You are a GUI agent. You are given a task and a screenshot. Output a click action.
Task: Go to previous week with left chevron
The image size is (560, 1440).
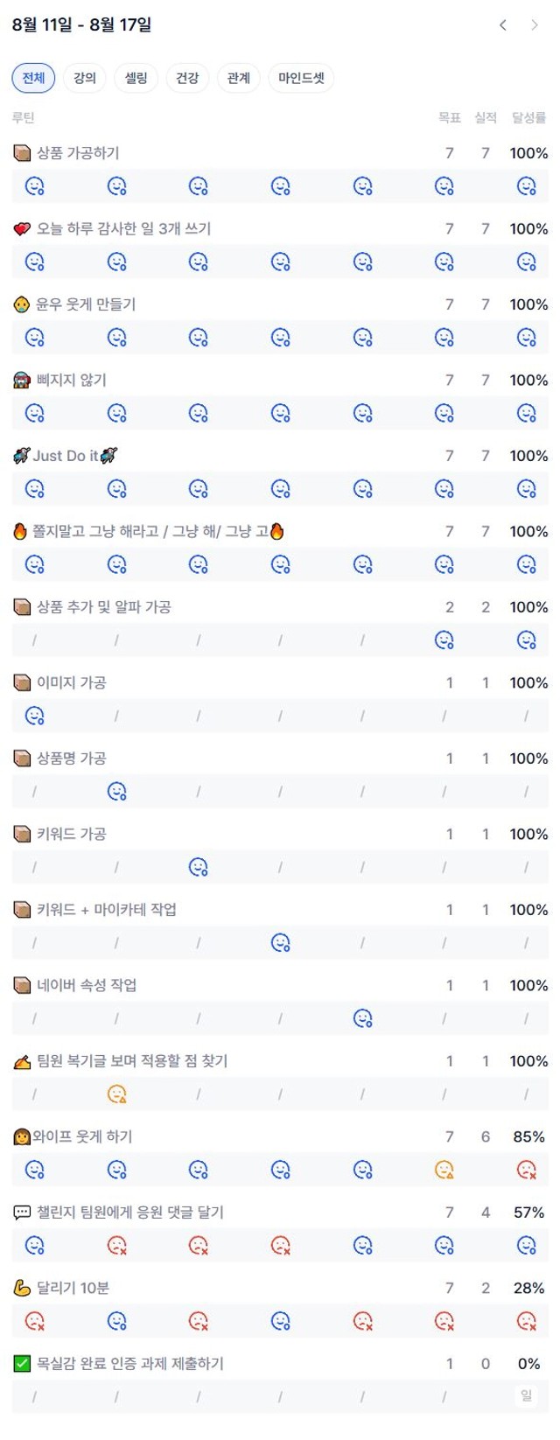[503, 24]
